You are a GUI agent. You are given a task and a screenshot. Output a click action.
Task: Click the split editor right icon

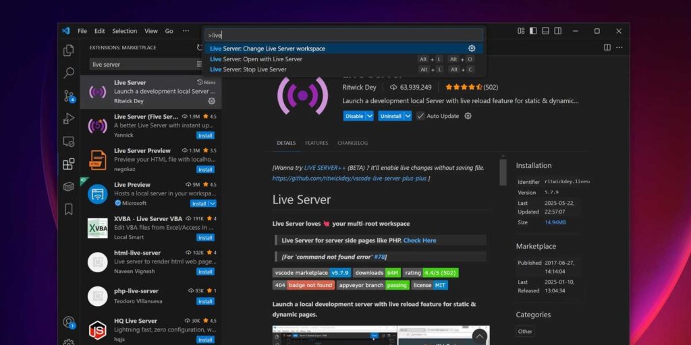[x=607, y=47]
